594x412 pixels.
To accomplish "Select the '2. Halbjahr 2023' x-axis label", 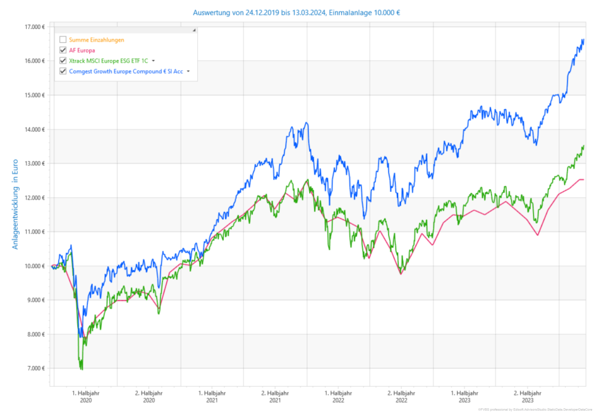I will 528,396.
